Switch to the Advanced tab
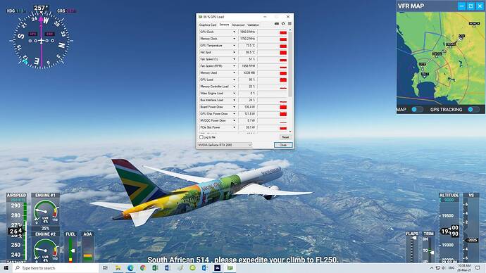The image size is (486, 273). point(238,25)
